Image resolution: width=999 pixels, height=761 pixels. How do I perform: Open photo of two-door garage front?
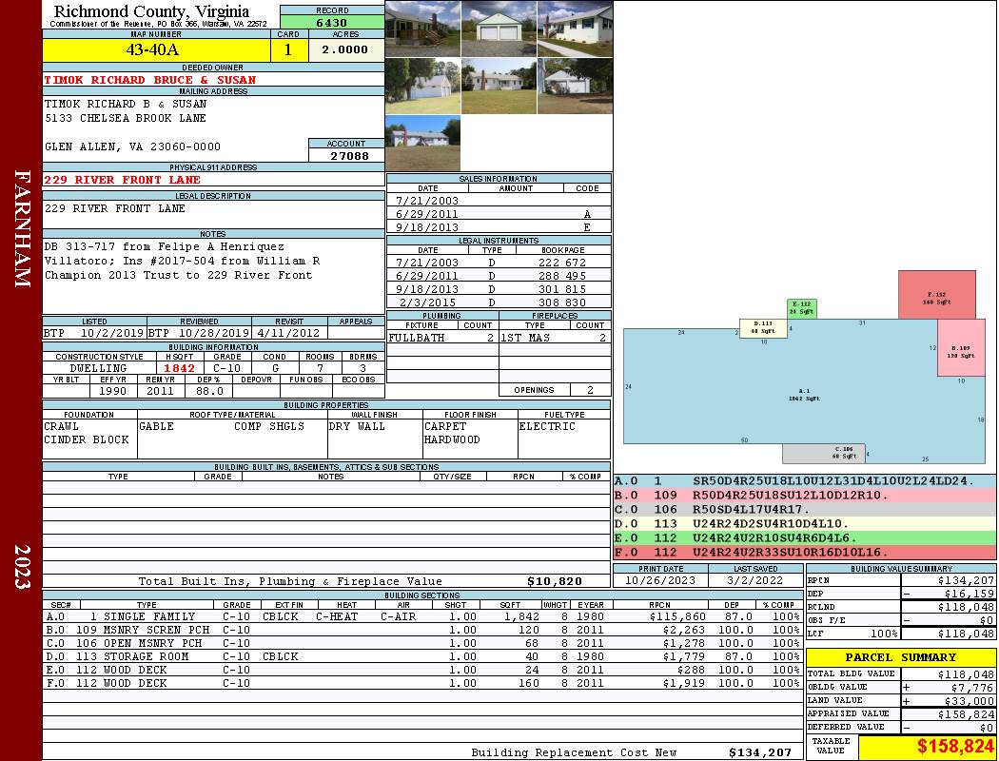[x=499, y=29]
